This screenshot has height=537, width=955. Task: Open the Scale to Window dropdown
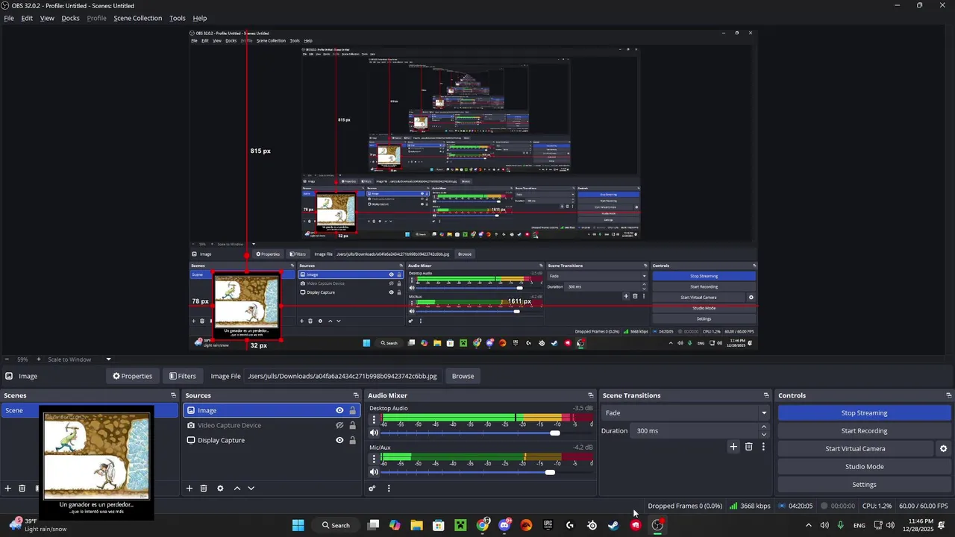[x=79, y=359]
